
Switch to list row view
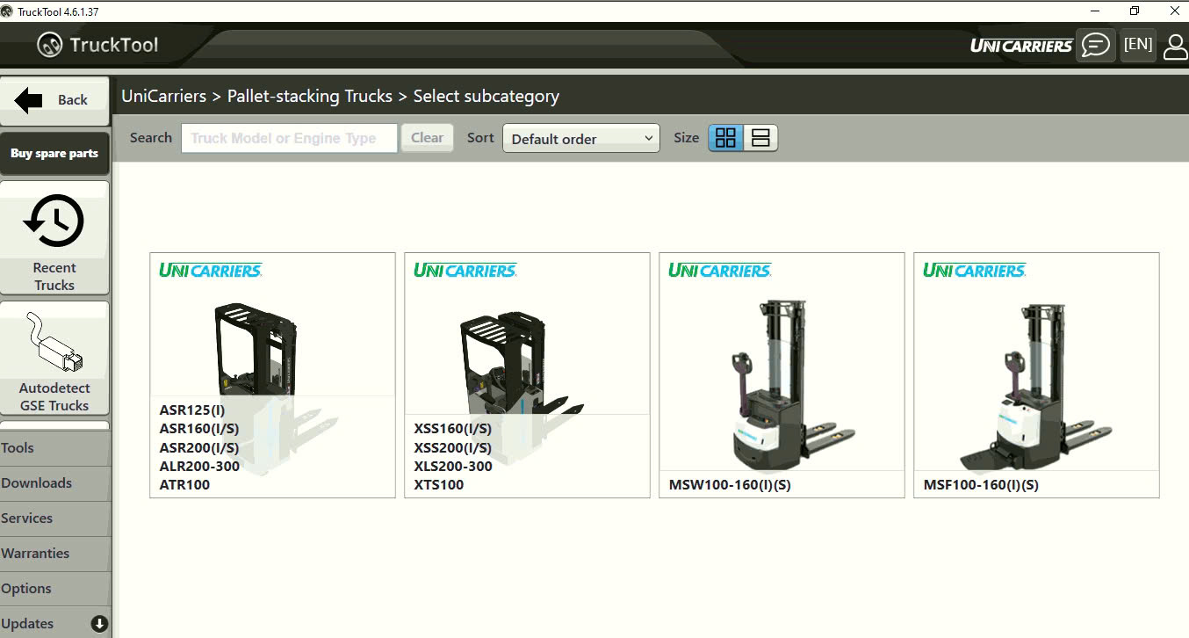pos(760,138)
